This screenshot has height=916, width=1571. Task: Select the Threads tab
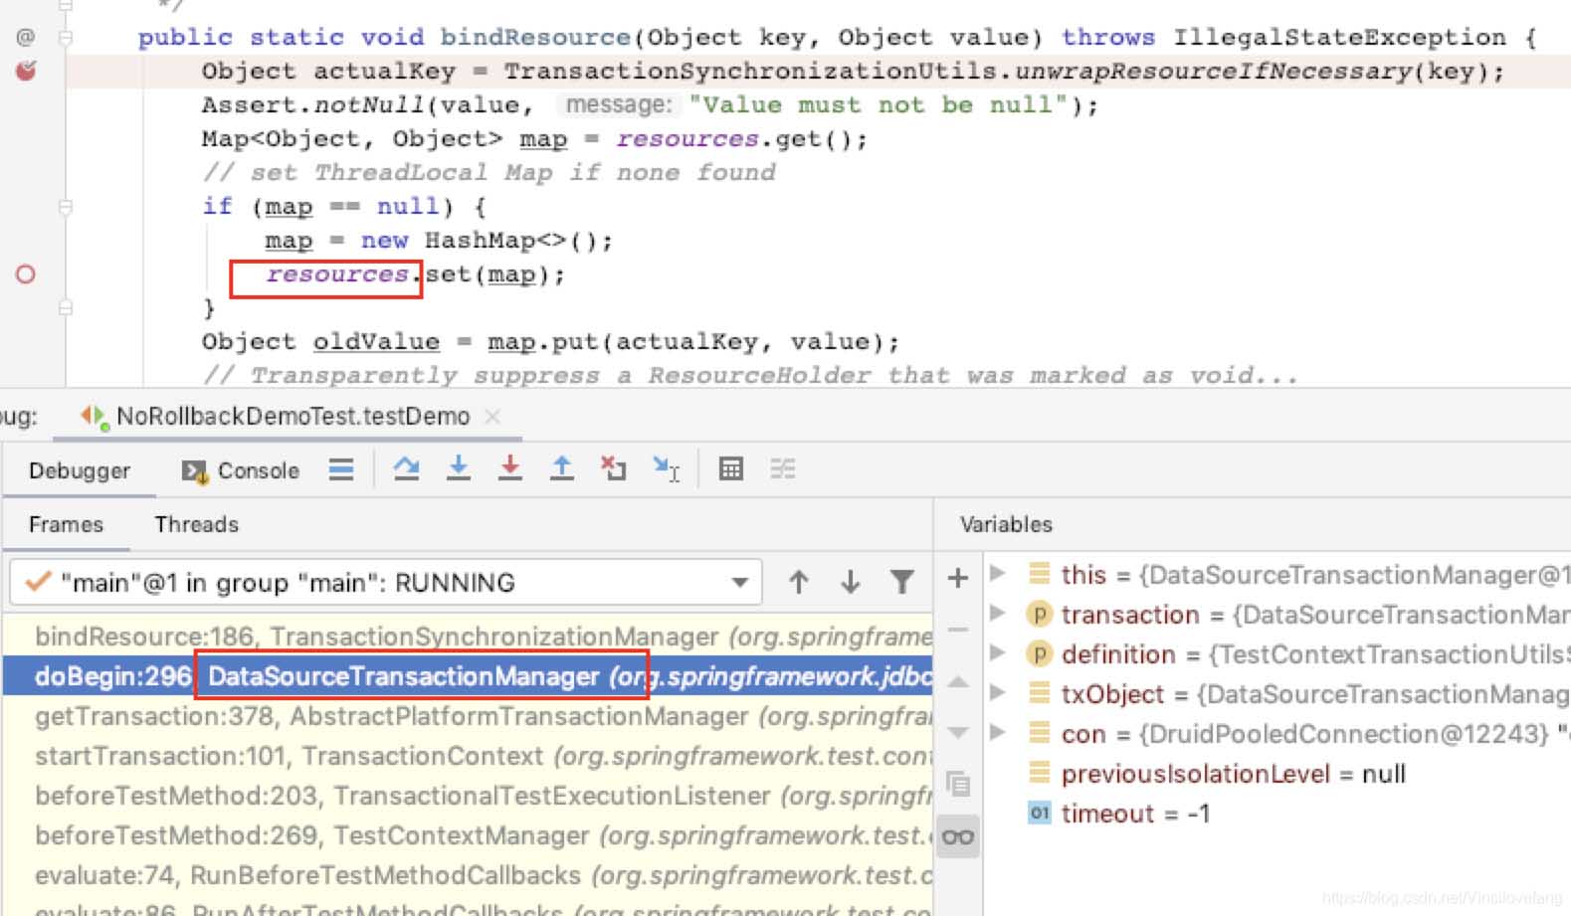(x=197, y=524)
